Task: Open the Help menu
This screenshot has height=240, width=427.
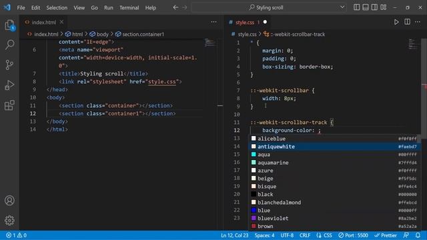Action: pyautogui.click(x=151, y=7)
